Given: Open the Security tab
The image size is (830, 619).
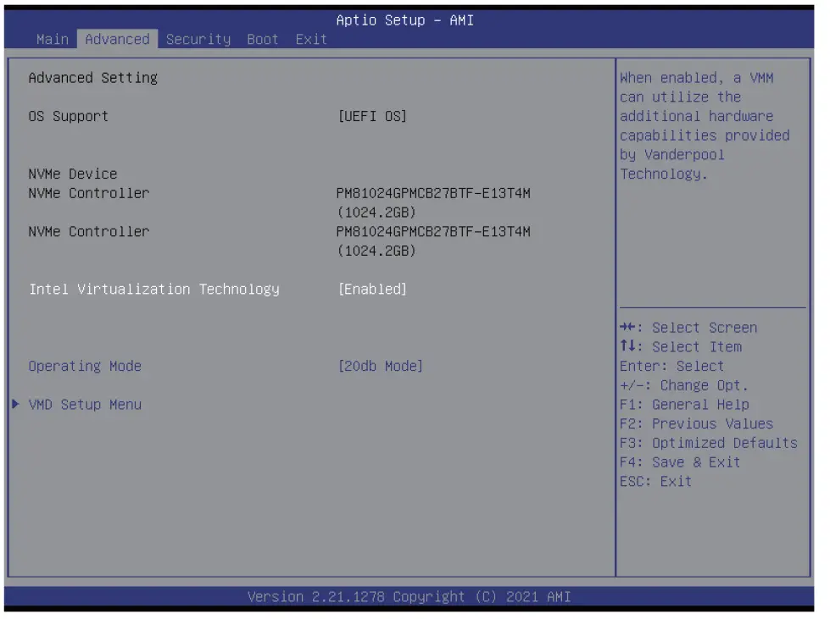Looking at the screenshot, I should pos(198,39).
